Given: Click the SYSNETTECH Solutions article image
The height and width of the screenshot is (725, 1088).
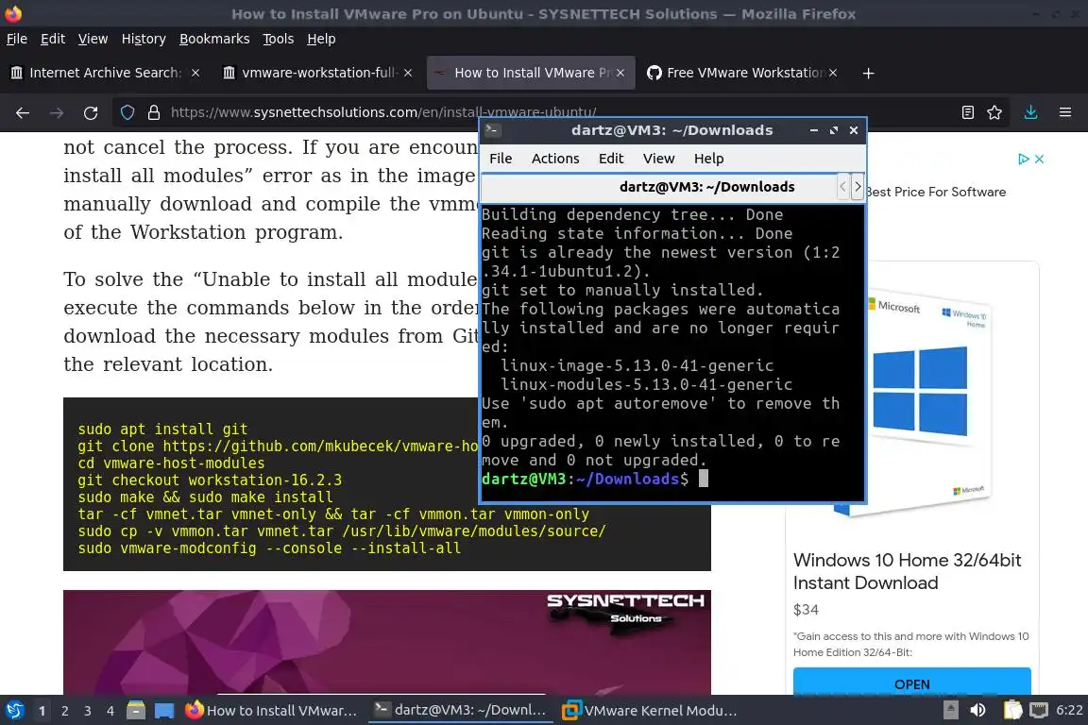Looking at the screenshot, I should point(387,642).
